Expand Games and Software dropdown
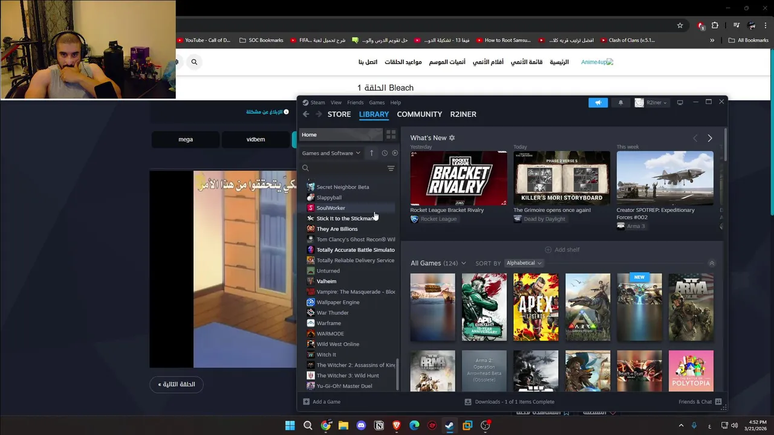This screenshot has width=774, height=435. click(x=331, y=153)
